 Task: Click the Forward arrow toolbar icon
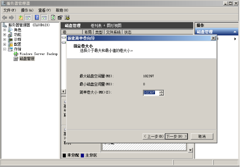[11, 17]
